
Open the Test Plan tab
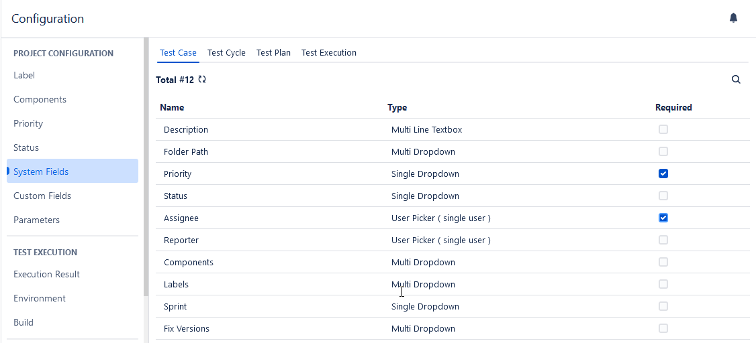click(273, 53)
